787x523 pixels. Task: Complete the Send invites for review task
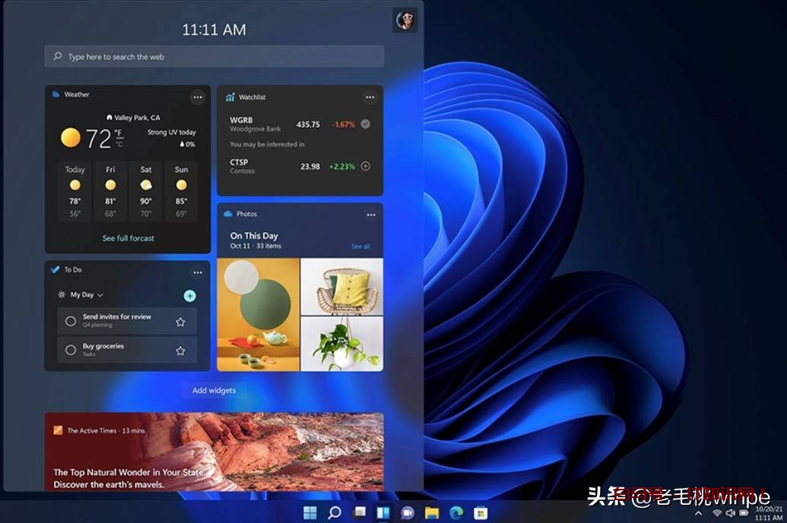click(71, 322)
